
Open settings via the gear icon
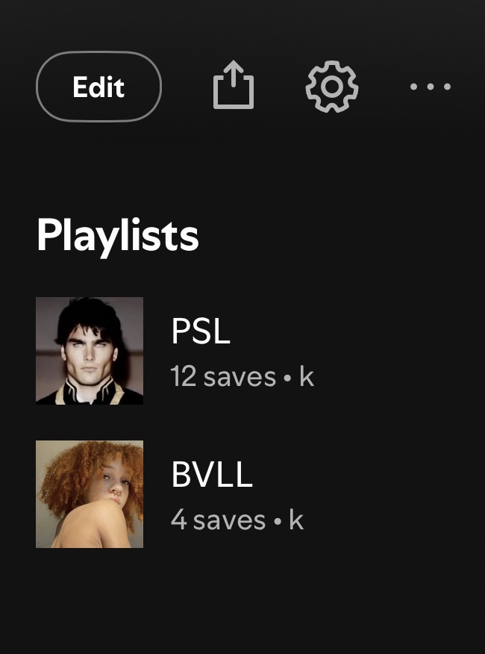pos(332,87)
